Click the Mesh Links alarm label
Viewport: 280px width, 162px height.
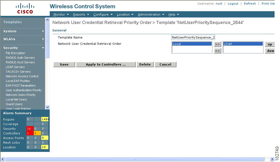tap(11, 143)
